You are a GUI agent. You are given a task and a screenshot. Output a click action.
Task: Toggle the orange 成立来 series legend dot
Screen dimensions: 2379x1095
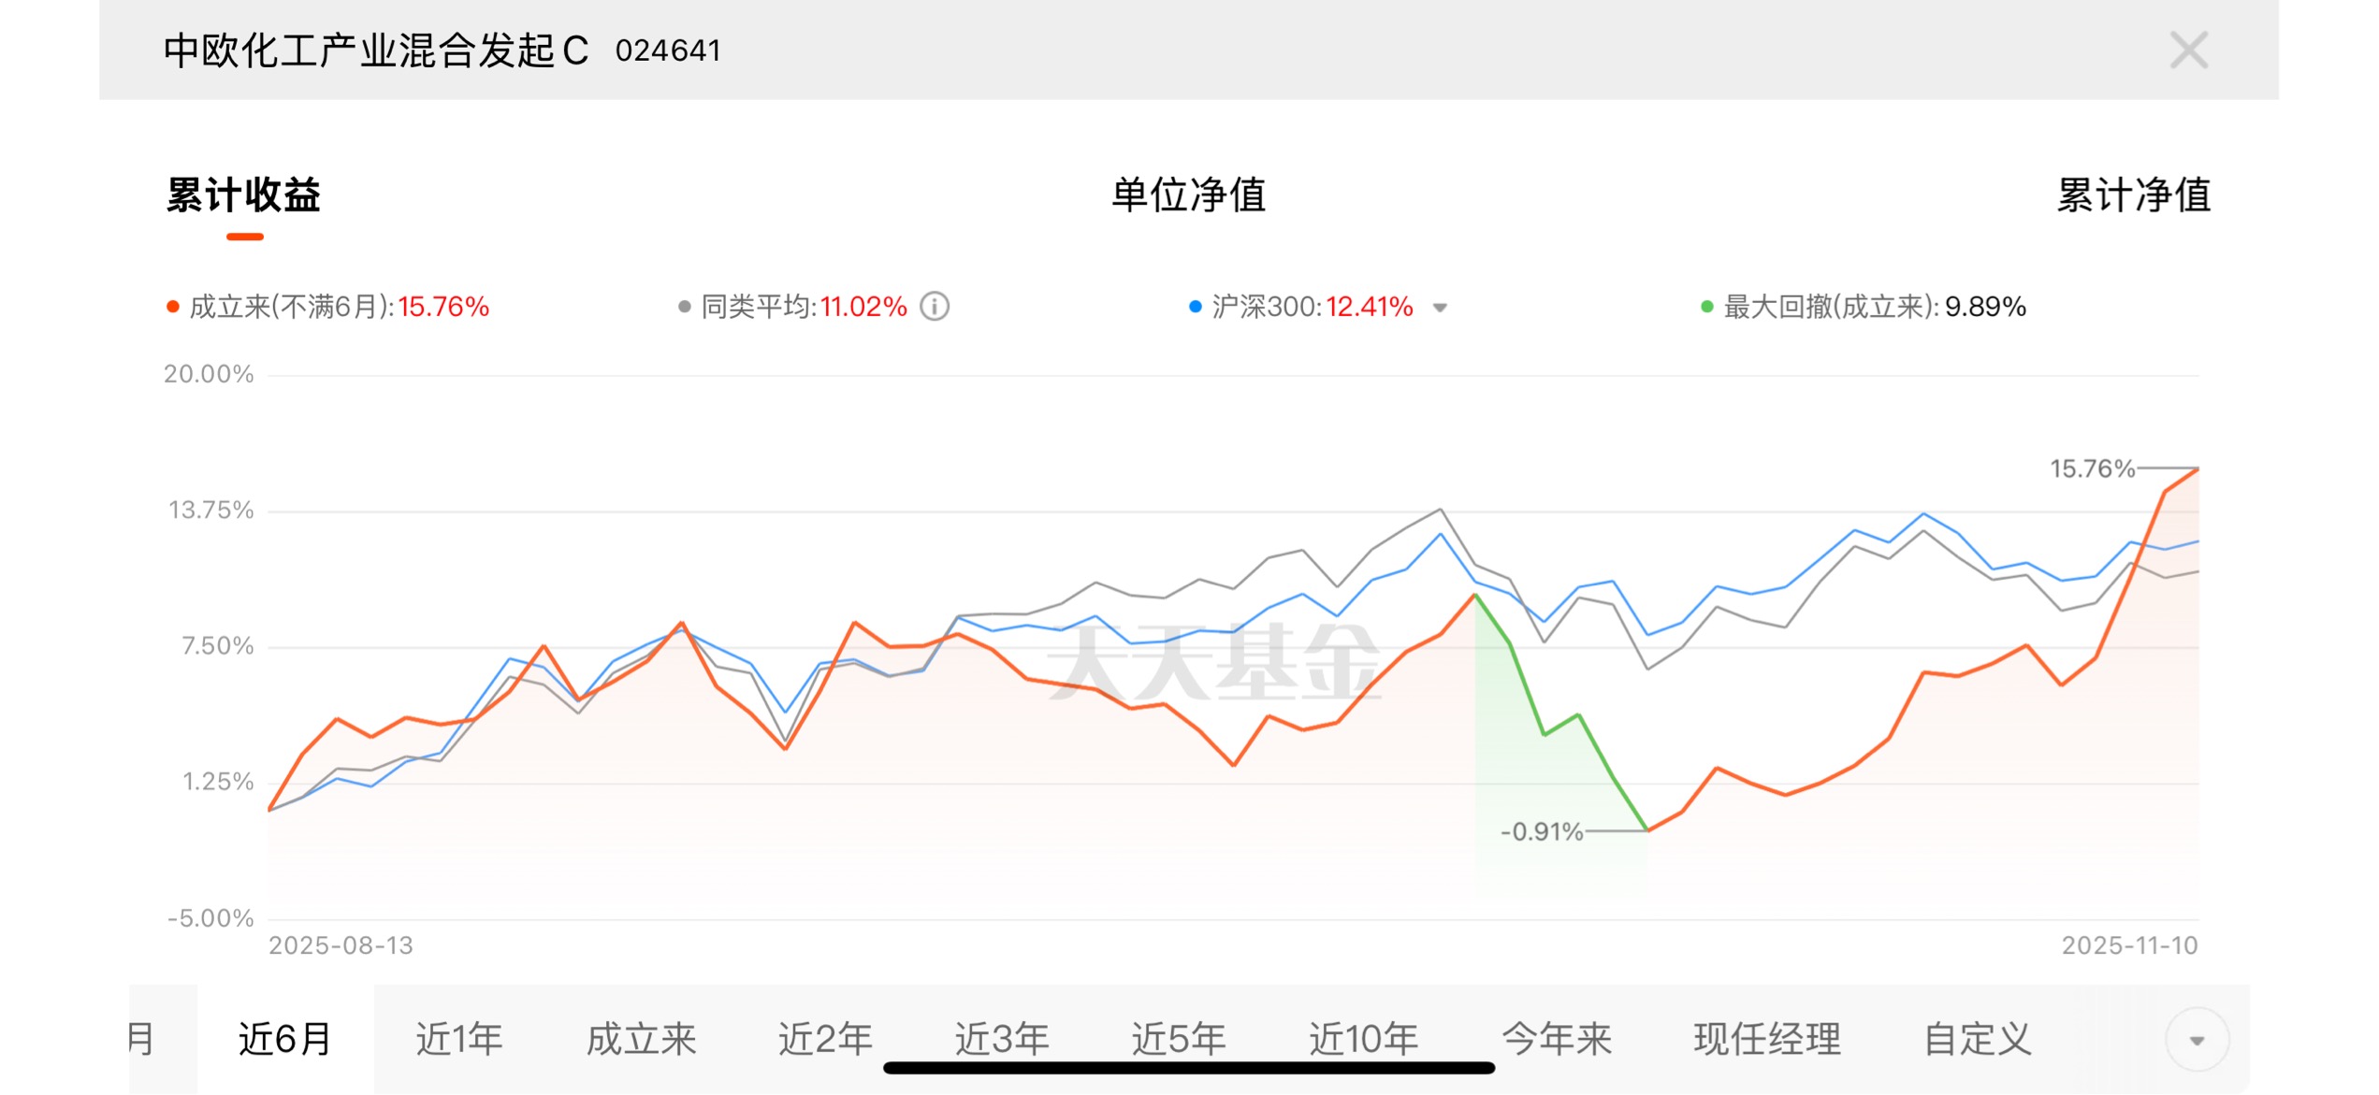click(x=173, y=307)
